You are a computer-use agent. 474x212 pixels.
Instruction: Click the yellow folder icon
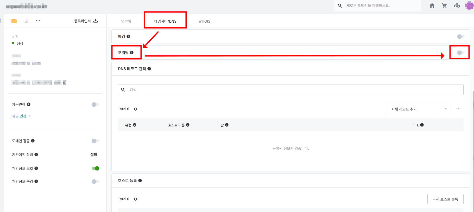[x=14, y=21]
